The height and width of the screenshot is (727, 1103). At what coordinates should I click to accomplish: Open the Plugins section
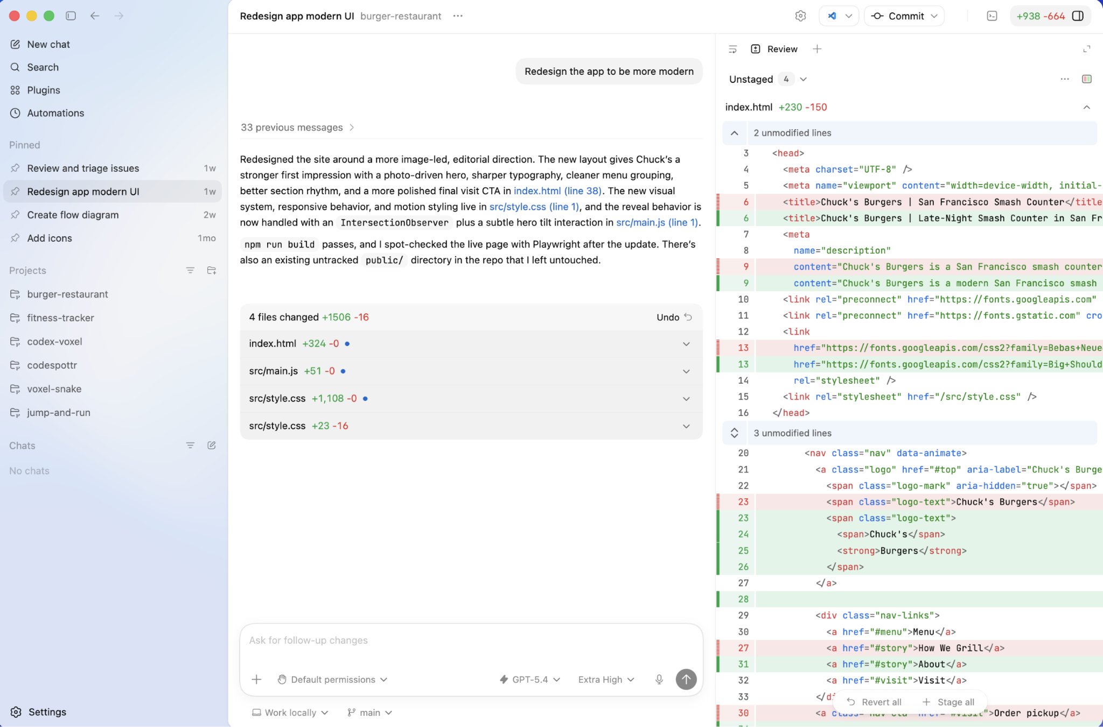(x=44, y=90)
